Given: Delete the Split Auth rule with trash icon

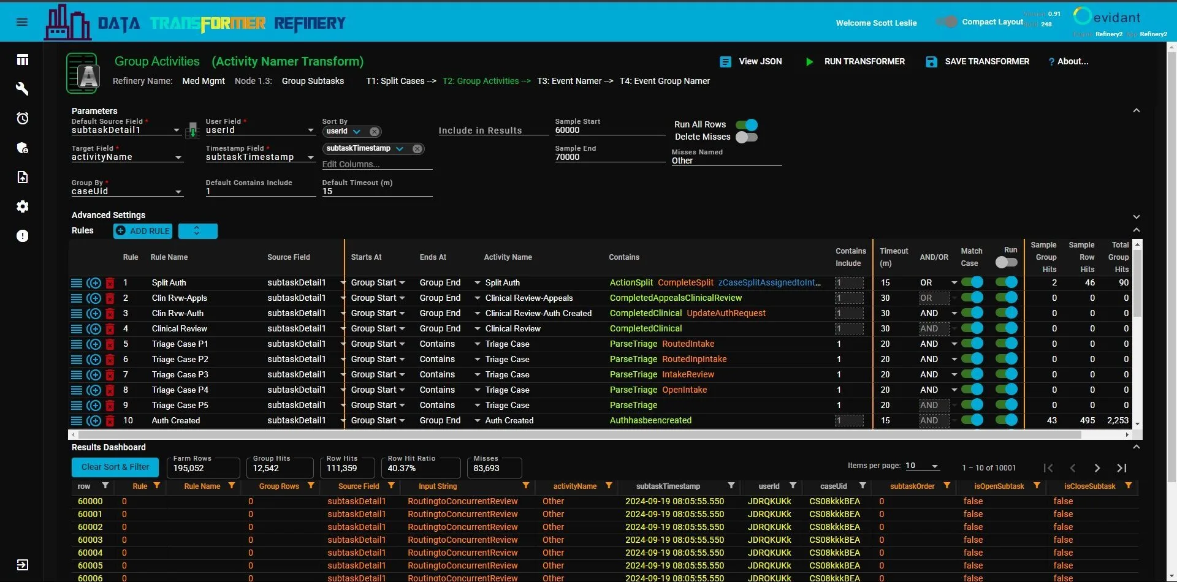Looking at the screenshot, I should (110, 283).
